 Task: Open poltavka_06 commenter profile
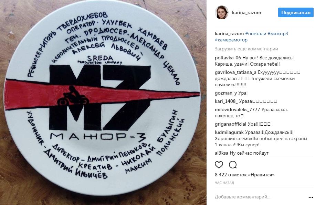[x=228, y=58]
